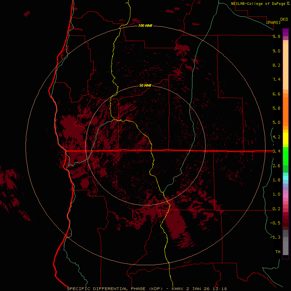This screenshot has width=291, height=291.
Task: Click the arrow symbol after DuPage
Action: (x=288, y=4)
